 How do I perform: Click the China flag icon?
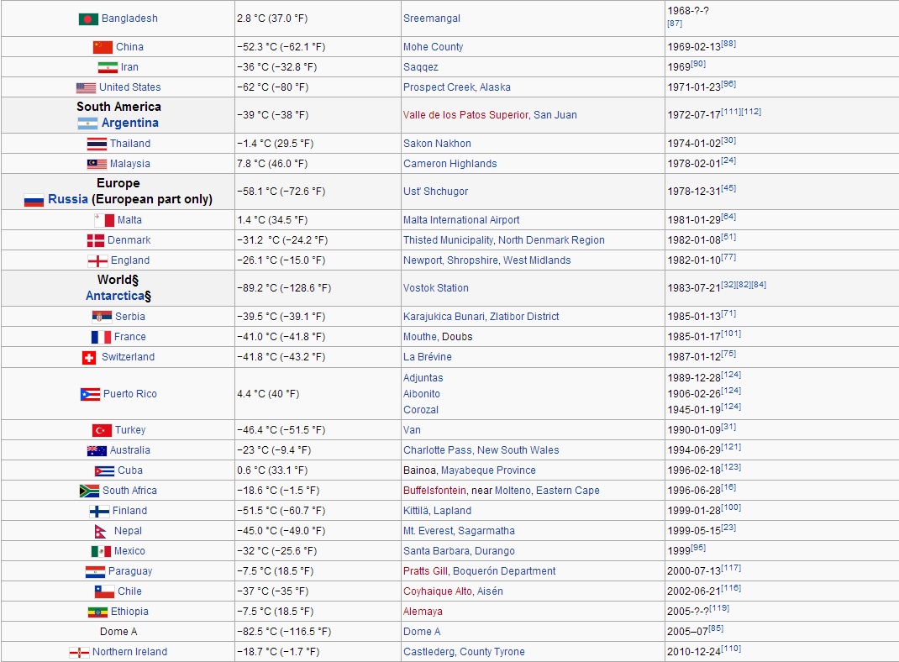pos(103,47)
